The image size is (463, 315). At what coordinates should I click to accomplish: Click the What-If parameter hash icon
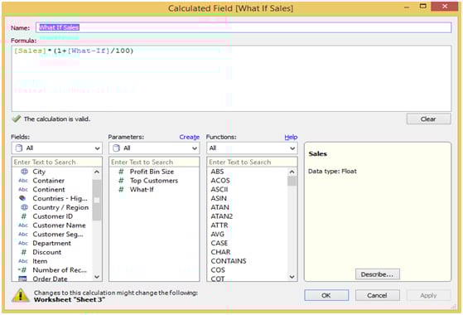(121, 189)
